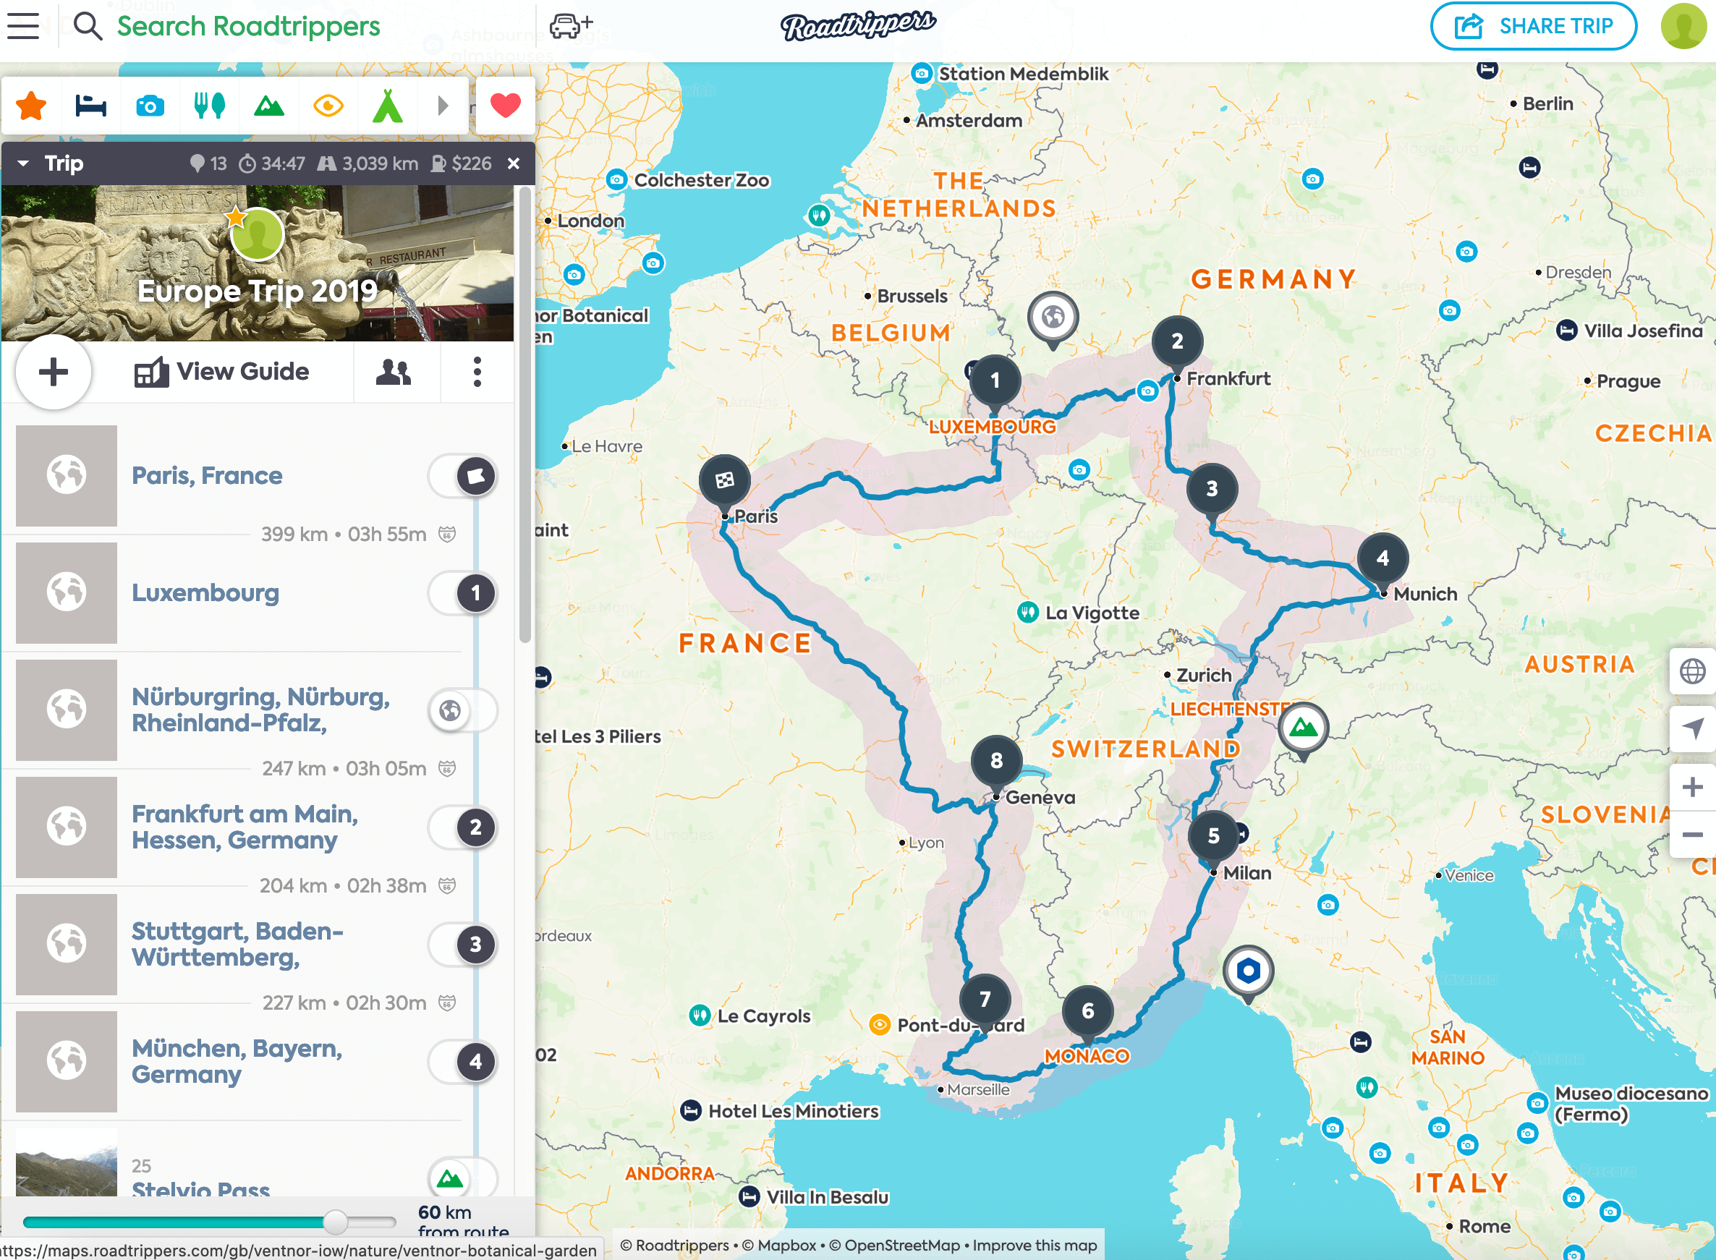Click the blue hexagon map pin in Italy
Viewport: 1716px width, 1260px height.
tap(1248, 971)
